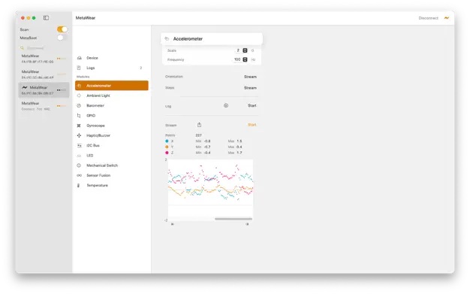The height and width of the screenshot is (294, 470).
Task: Select the I2C Bus module
Action: coord(112,145)
